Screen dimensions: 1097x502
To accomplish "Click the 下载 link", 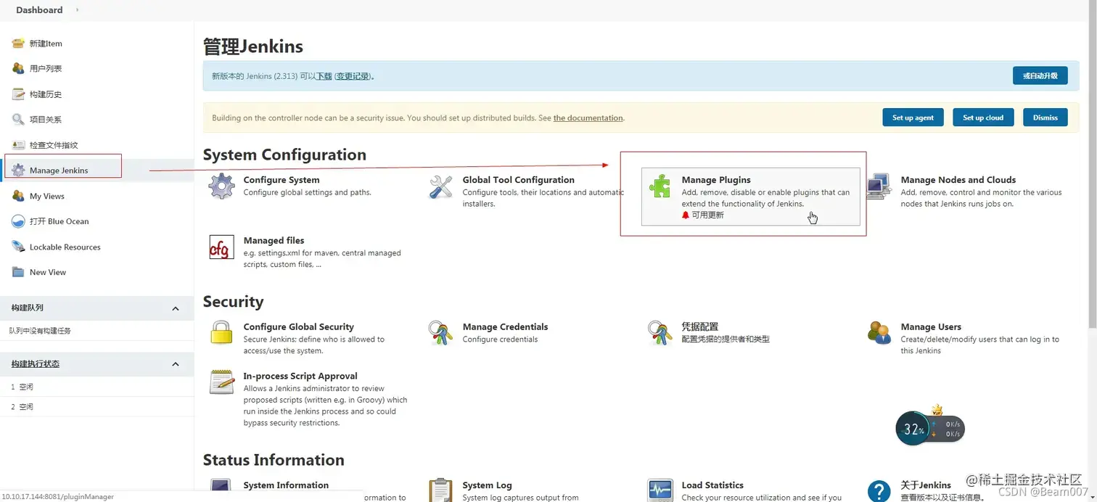I will point(324,76).
